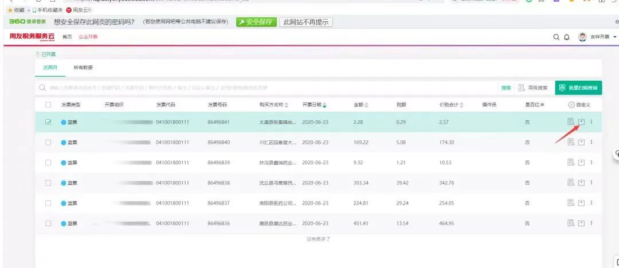The width and height of the screenshot is (619, 268).
Task: Open more options for invoice 86496838
Action: point(591,182)
